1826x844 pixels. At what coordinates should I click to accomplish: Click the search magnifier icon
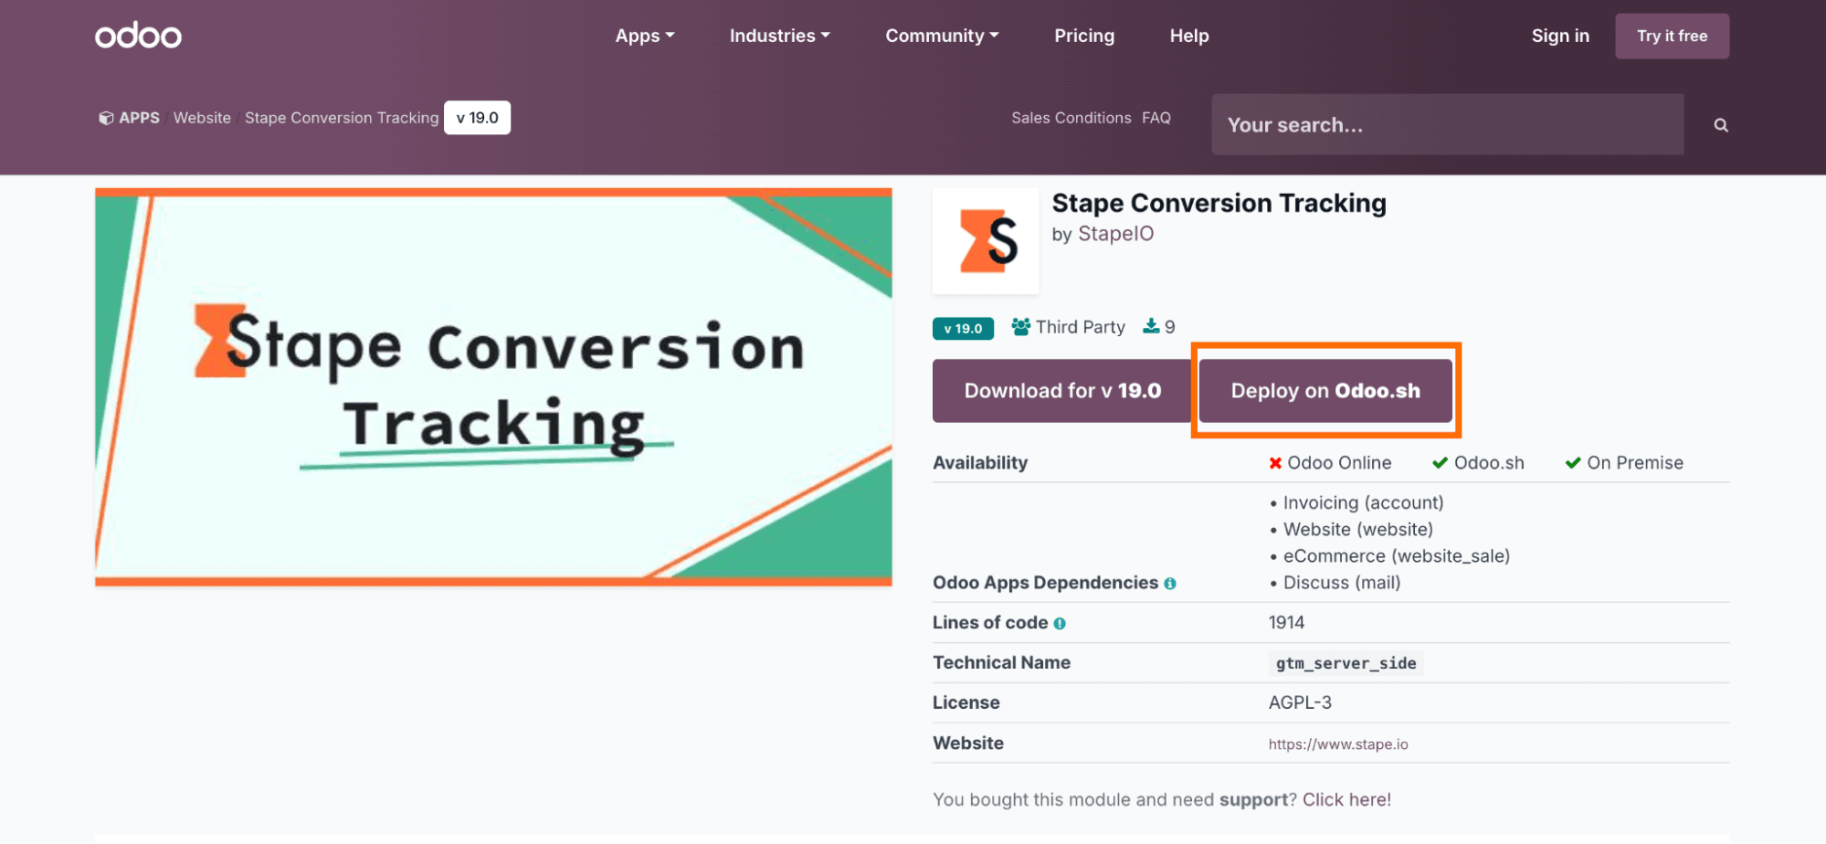click(1720, 124)
